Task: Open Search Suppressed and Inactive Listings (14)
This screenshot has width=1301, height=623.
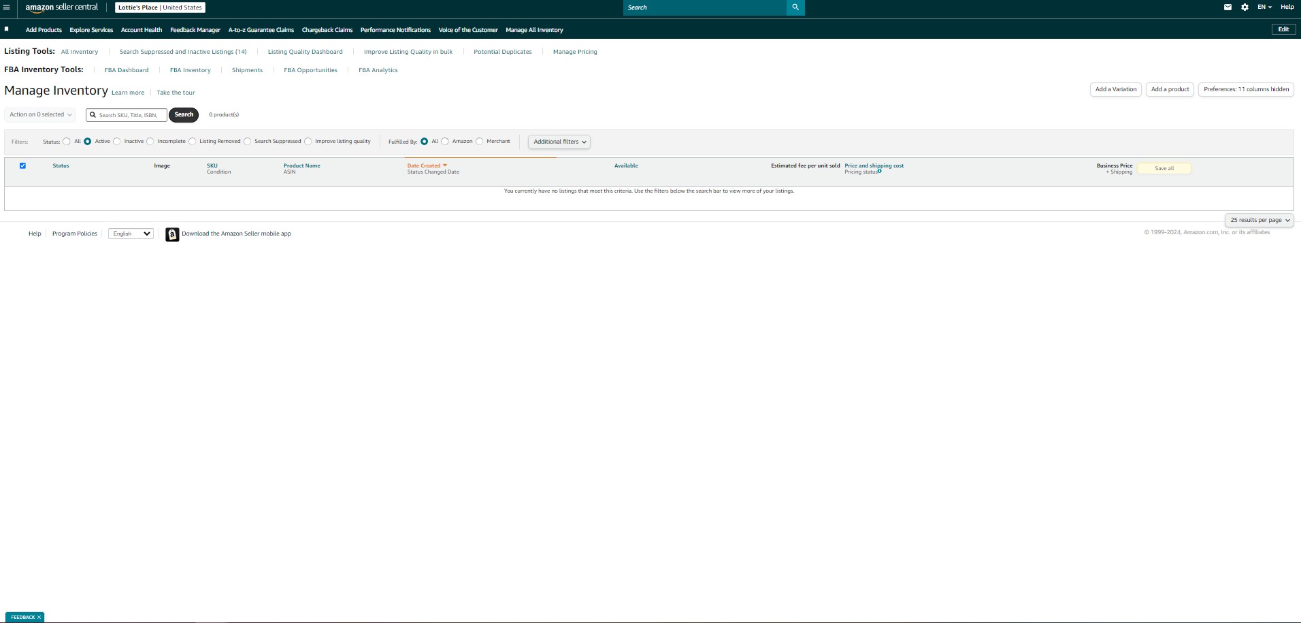Action: tap(183, 52)
